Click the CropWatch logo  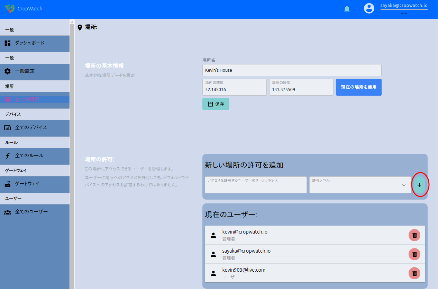[10, 9]
